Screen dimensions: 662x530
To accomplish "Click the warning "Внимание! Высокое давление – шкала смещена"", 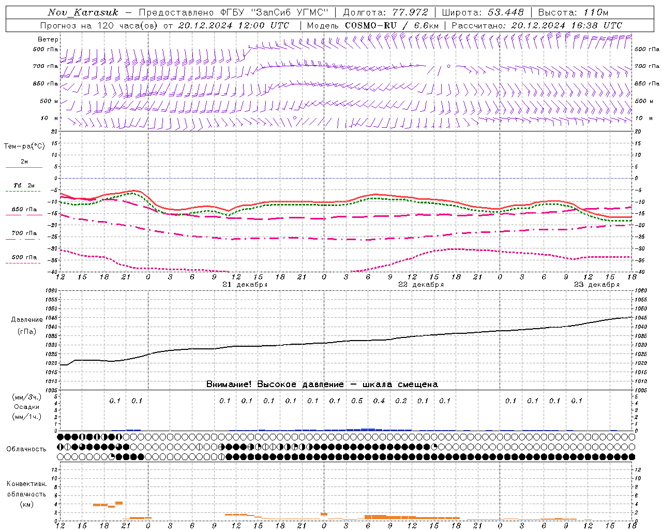I will tap(322, 384).
